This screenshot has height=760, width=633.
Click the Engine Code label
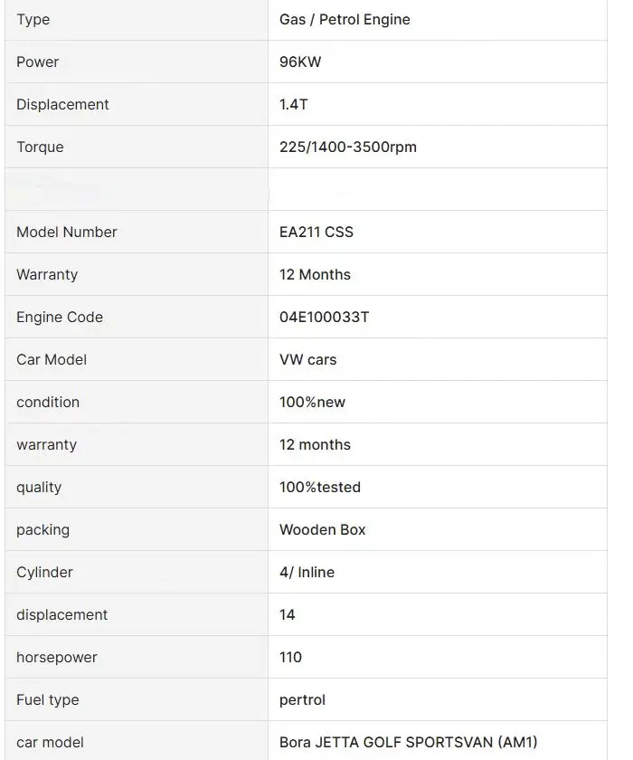coord(60,317)
